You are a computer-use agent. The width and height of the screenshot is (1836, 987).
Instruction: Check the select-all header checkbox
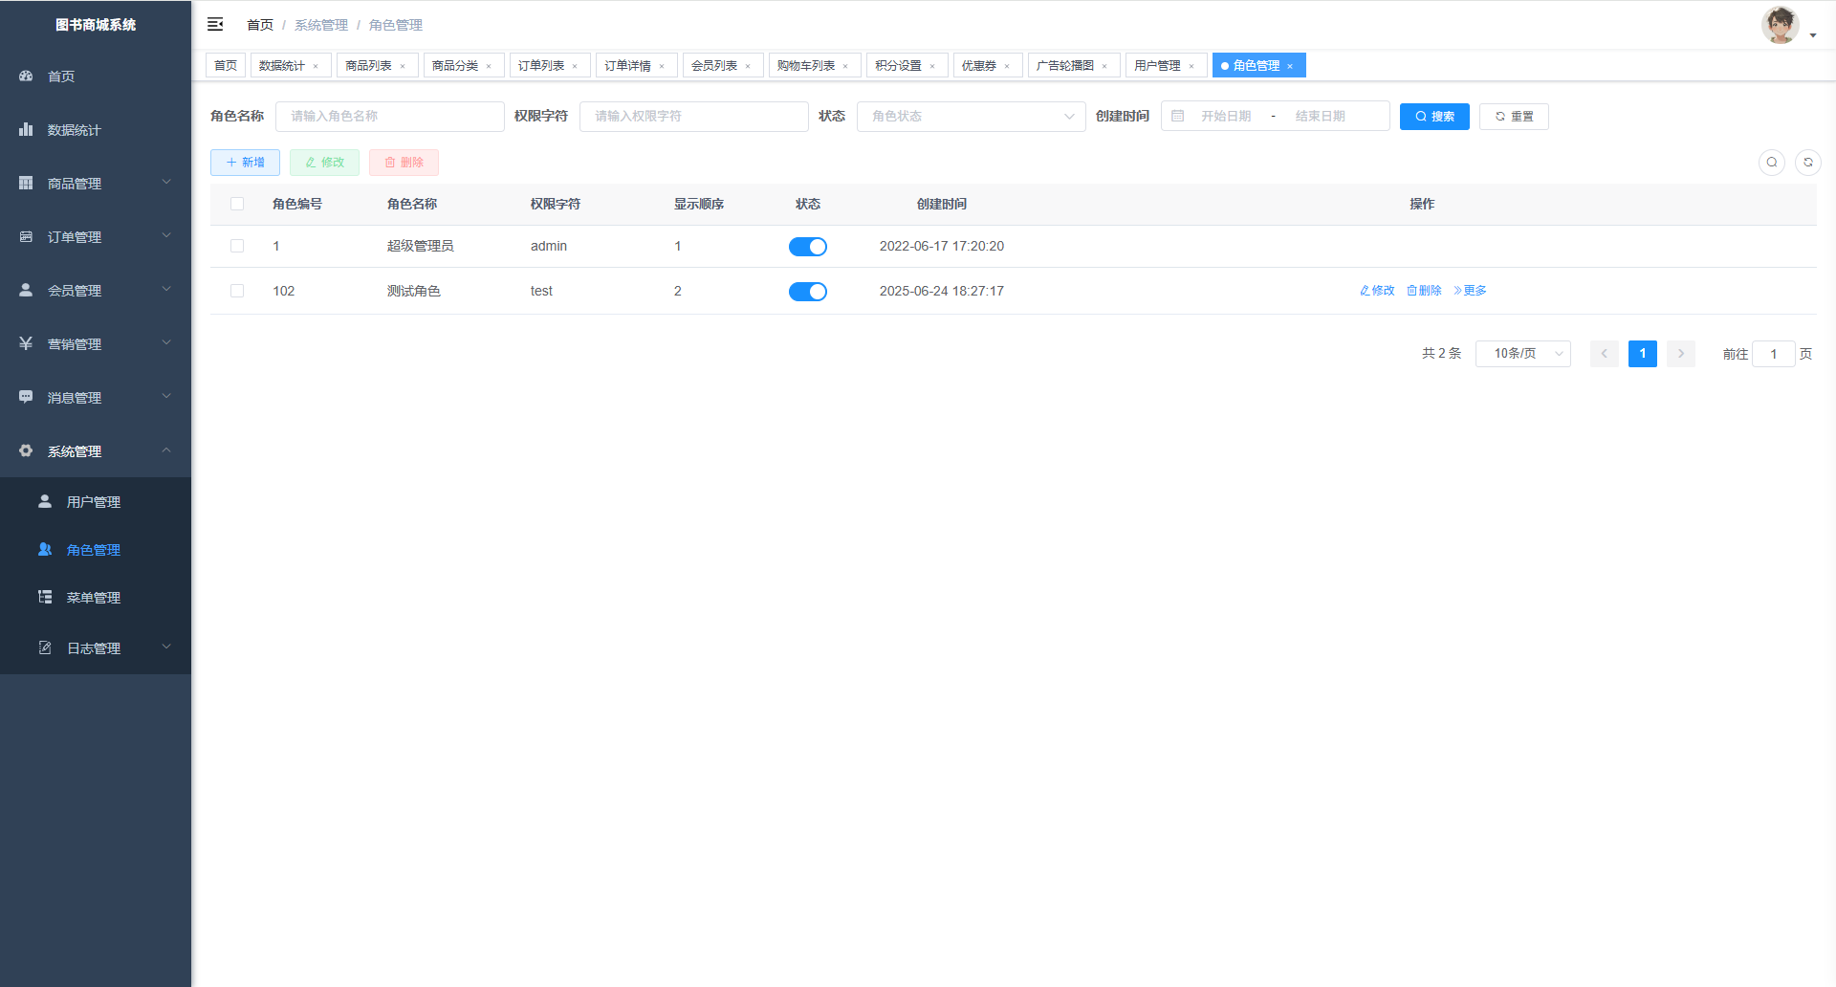click(237, 204)
